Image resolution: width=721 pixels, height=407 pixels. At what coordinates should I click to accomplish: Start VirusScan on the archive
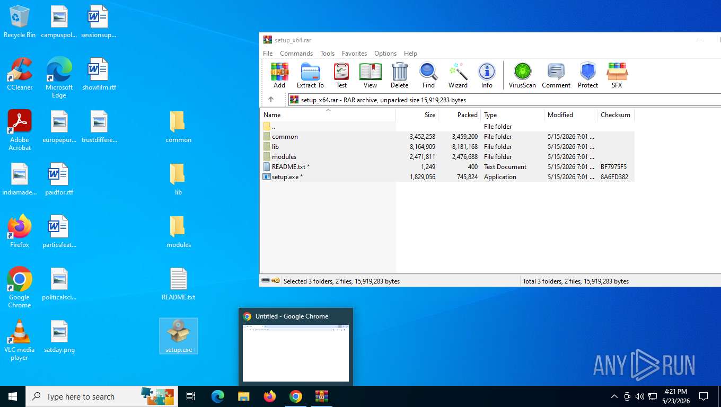point(522,75)
